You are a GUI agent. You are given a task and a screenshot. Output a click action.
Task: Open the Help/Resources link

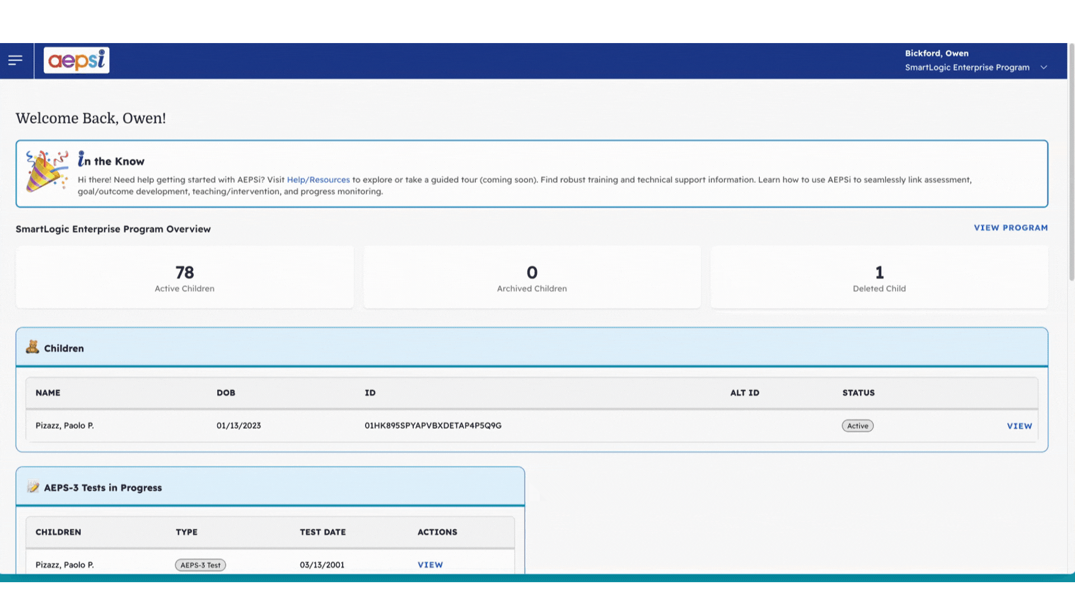click(318, 180)
